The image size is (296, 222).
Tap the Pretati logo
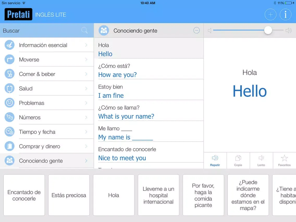(18, 14)
